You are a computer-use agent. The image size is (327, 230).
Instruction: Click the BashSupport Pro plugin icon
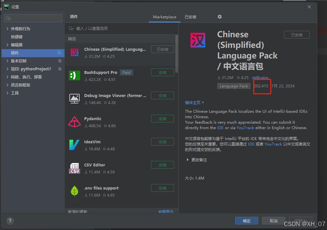click(75, 75)
